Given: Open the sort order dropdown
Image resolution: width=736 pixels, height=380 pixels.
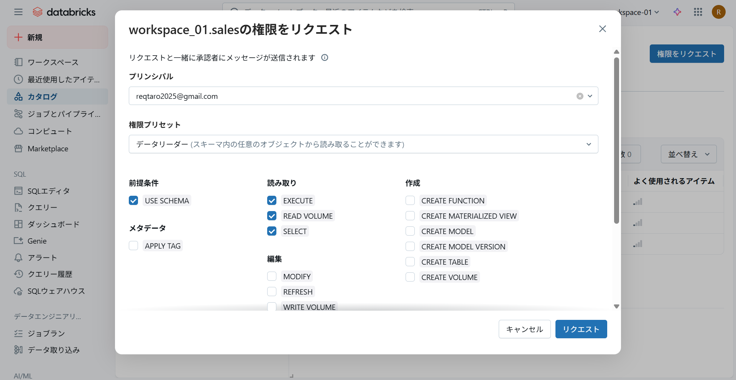Looking at the screenshot, I should 688,154.
